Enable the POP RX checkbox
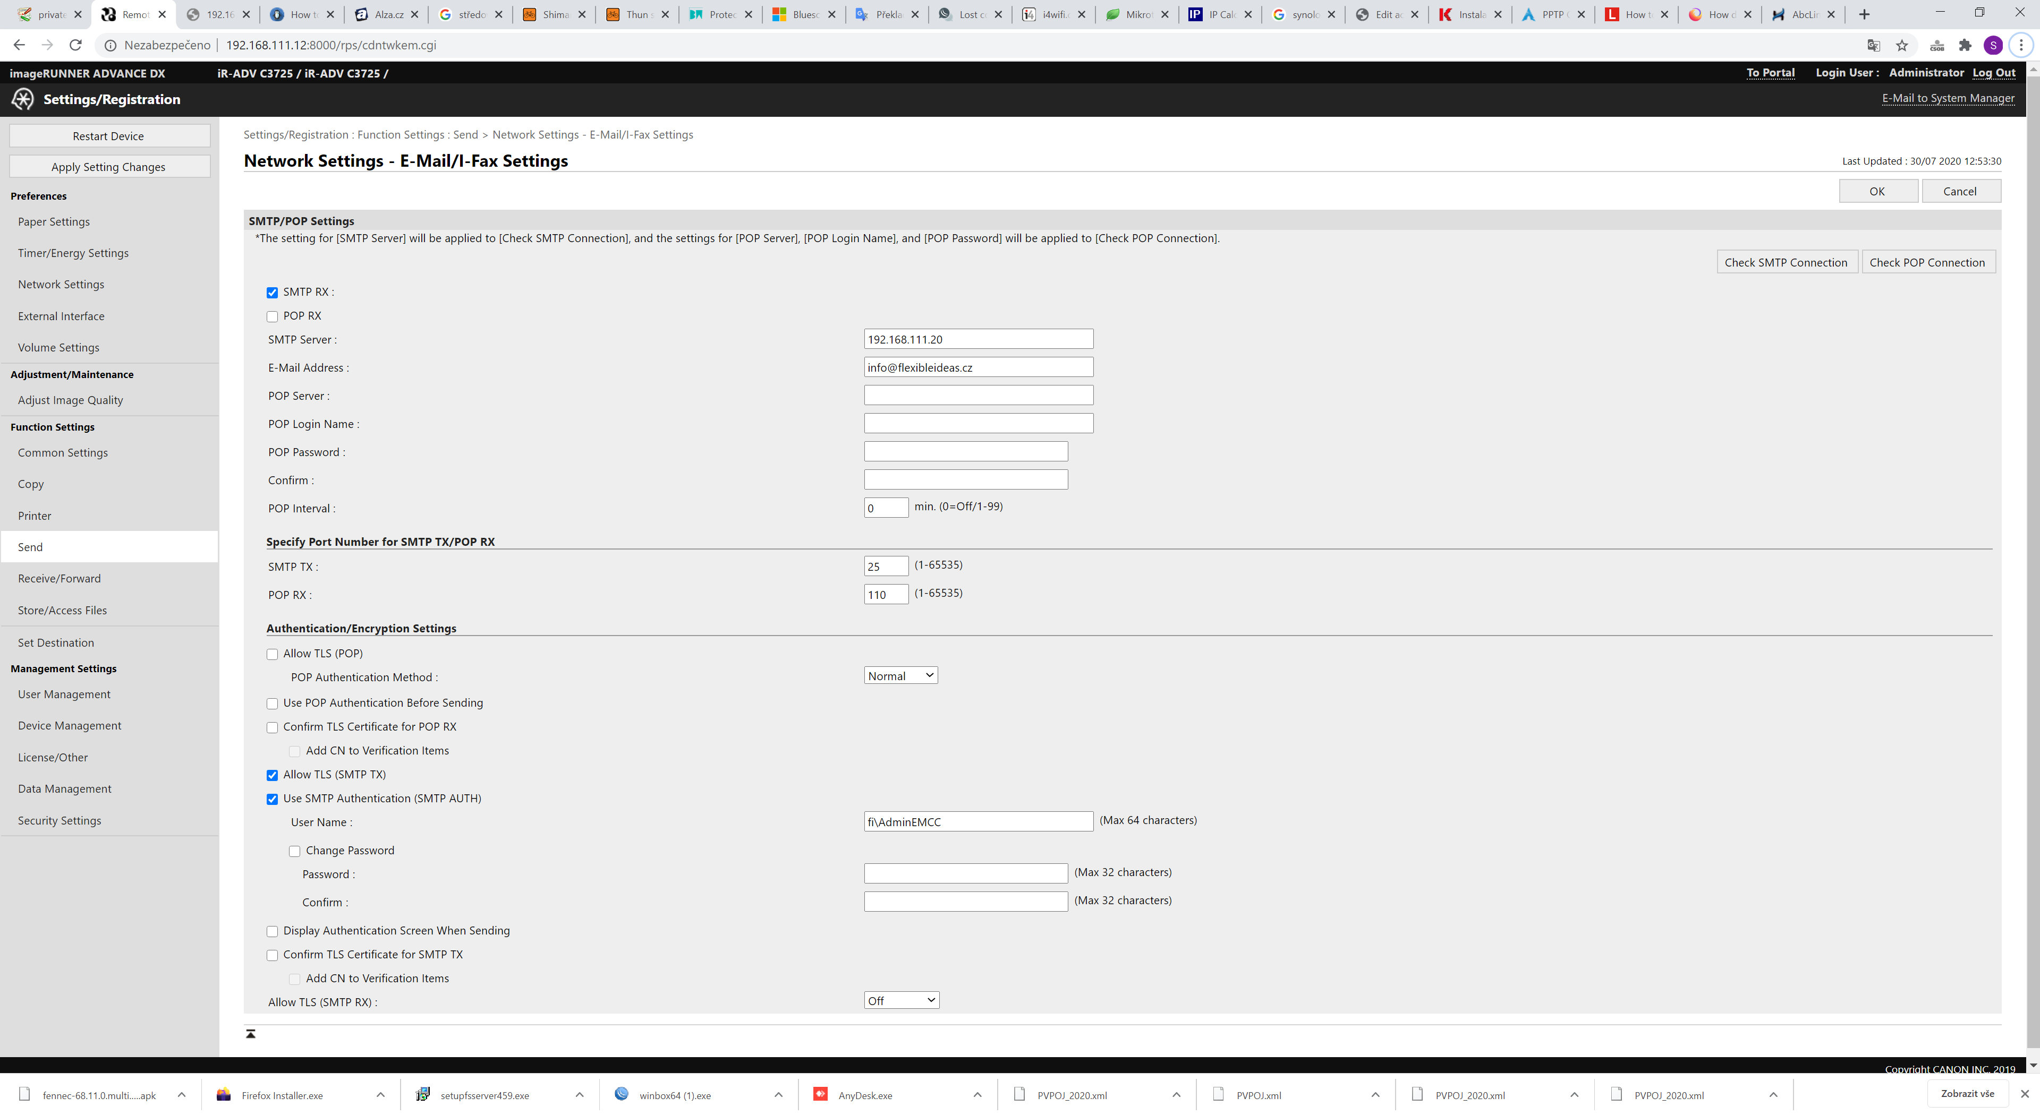The height and width of the screenshot is (1115, 2040). 273,316
